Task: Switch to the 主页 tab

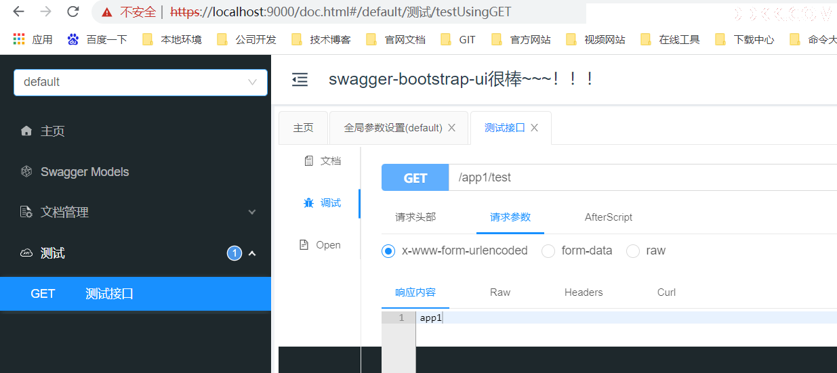Action: click(x=303, y=128)
